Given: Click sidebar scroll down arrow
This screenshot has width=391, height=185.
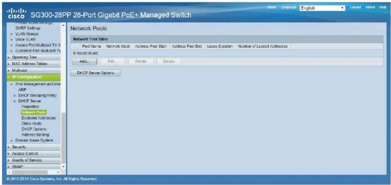Looking at the screenshot, I should click(x=63, y=166).
